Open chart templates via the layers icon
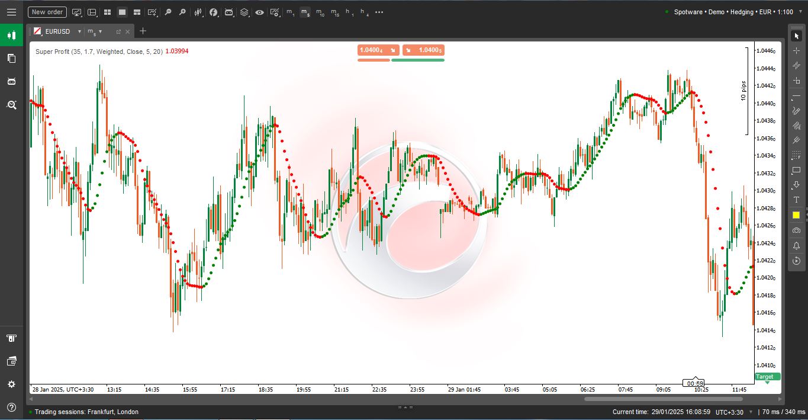Image resolution: width=808 pixels, height=420 pixels. pos(244,12)
